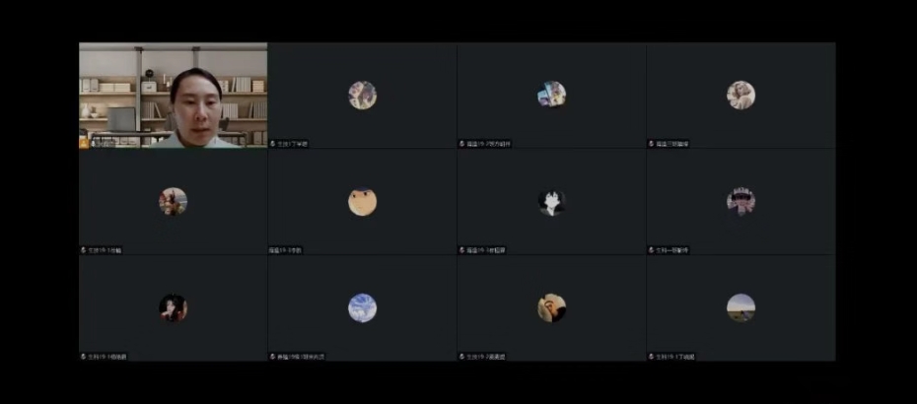The image size is (917, 404).
Task: Click mic icon in the bottom-left tile
Action: (83, 357)
